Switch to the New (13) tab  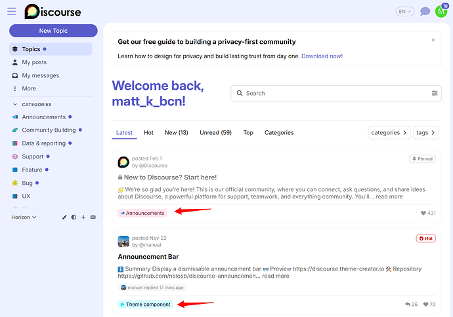pyautogui.click(x=176, y=132)
